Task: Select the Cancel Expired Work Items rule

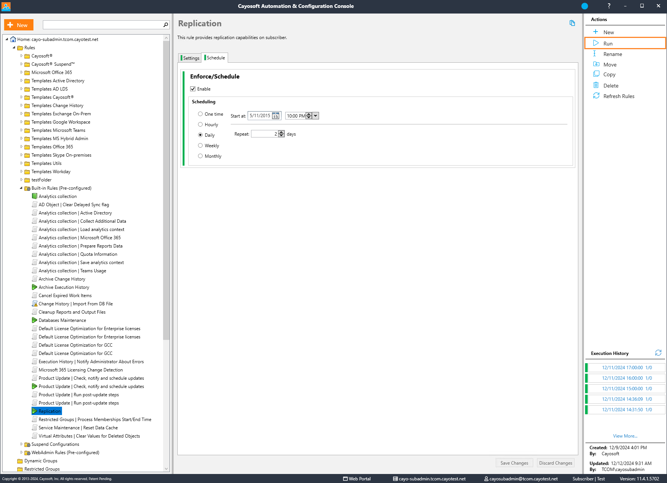Action: pyautogui.click(x=65, y=296)
